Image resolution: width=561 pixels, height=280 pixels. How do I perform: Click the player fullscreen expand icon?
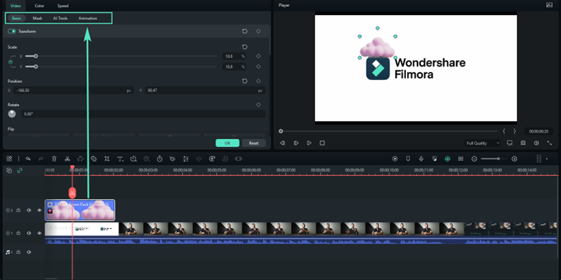549,142
